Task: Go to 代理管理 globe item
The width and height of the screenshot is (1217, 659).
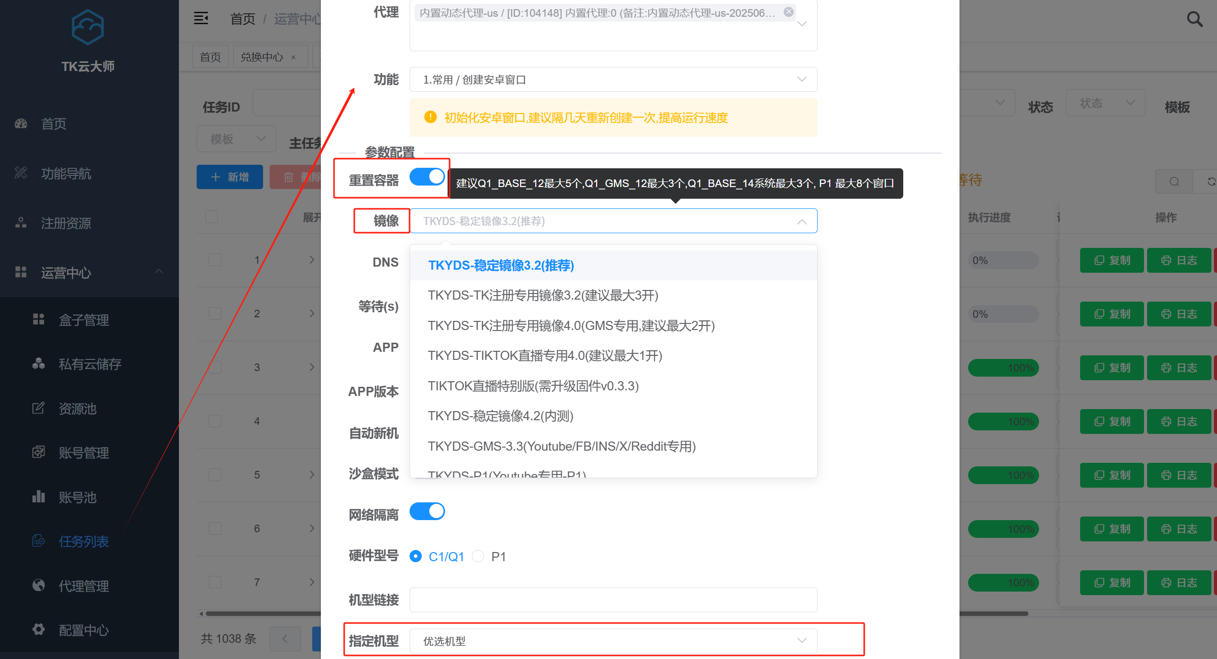Action: point(84,586)
